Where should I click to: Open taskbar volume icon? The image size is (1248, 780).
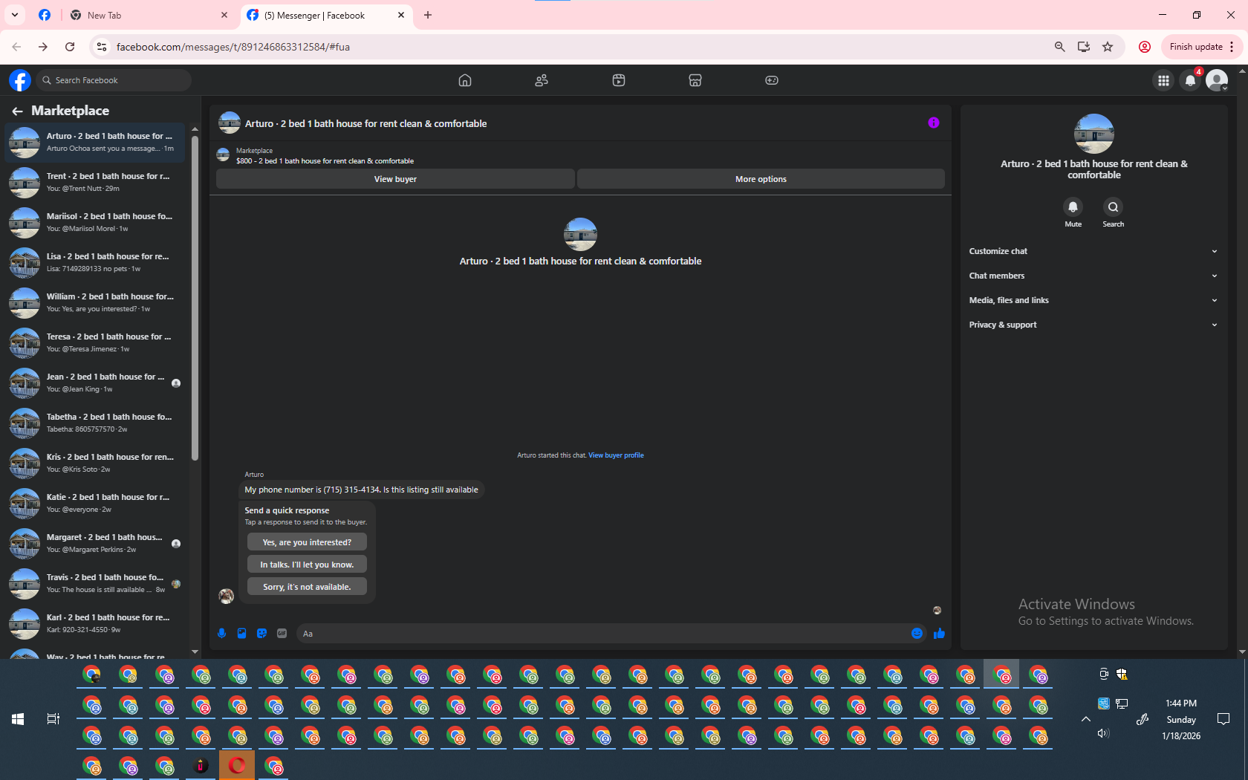(x=1103, y=734)
